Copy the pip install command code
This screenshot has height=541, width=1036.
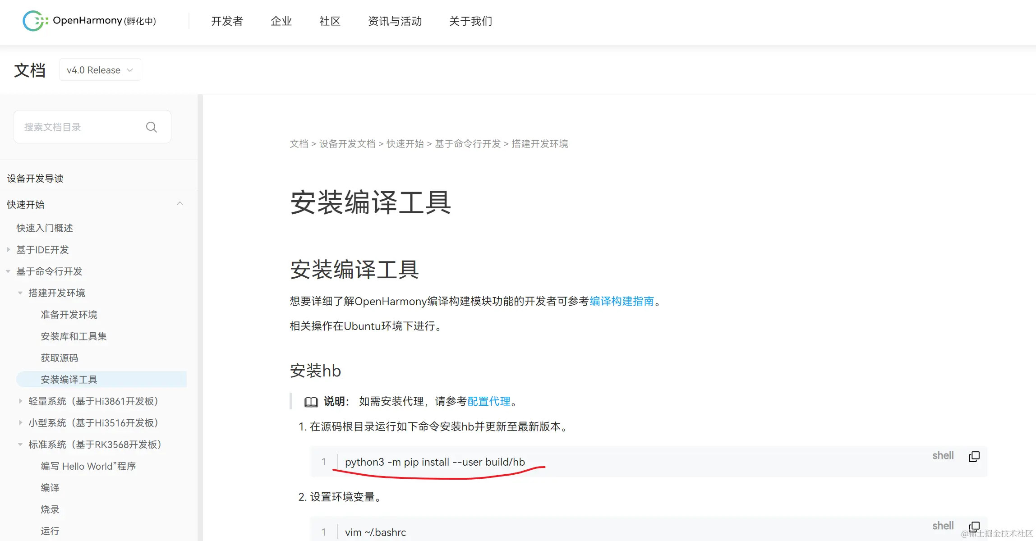pos(974,456)
